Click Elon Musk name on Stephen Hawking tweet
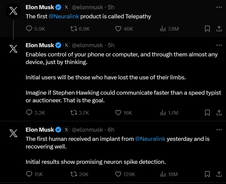 pyautogui.click(x=40, y=45)
